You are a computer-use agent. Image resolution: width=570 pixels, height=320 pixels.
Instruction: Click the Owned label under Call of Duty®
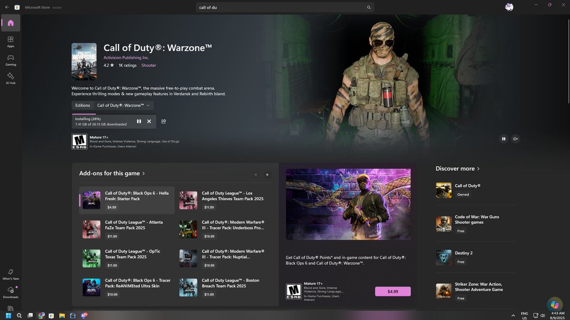click(x=463, y=194)
